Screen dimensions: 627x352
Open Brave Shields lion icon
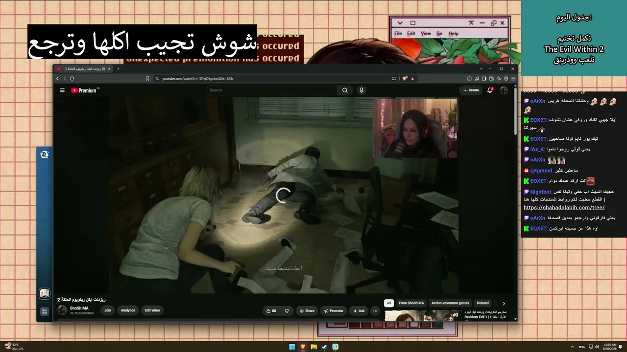point(405,78)
